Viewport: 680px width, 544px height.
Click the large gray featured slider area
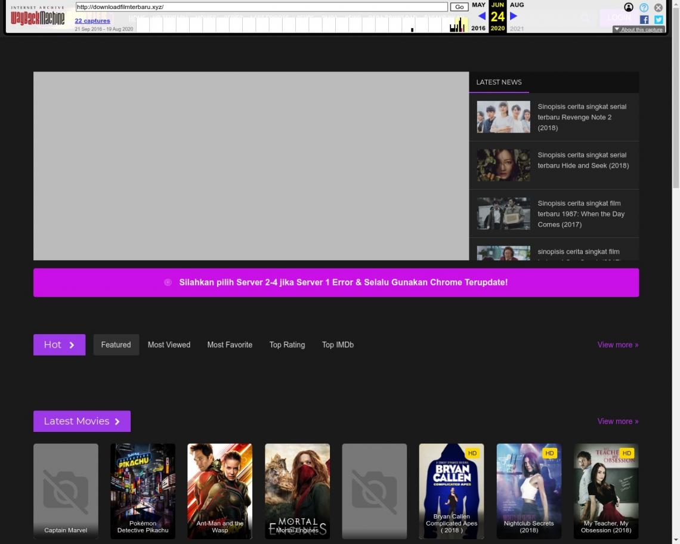coord(251,166)
